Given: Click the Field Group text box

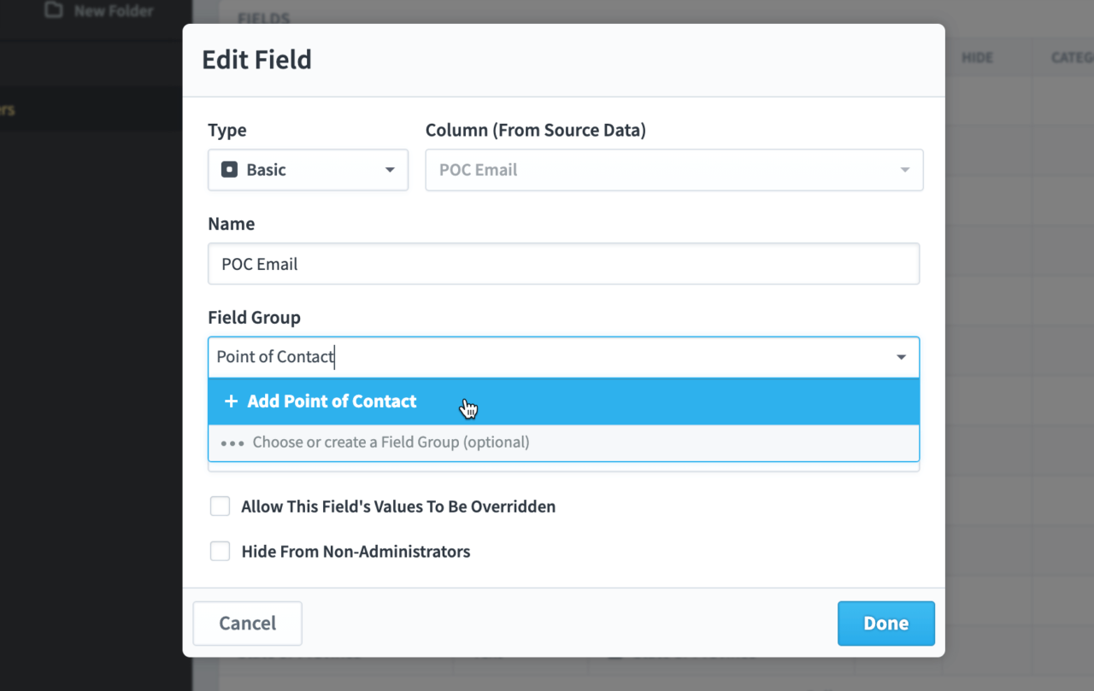Looking at the screenshot, I should click(513, 356).
